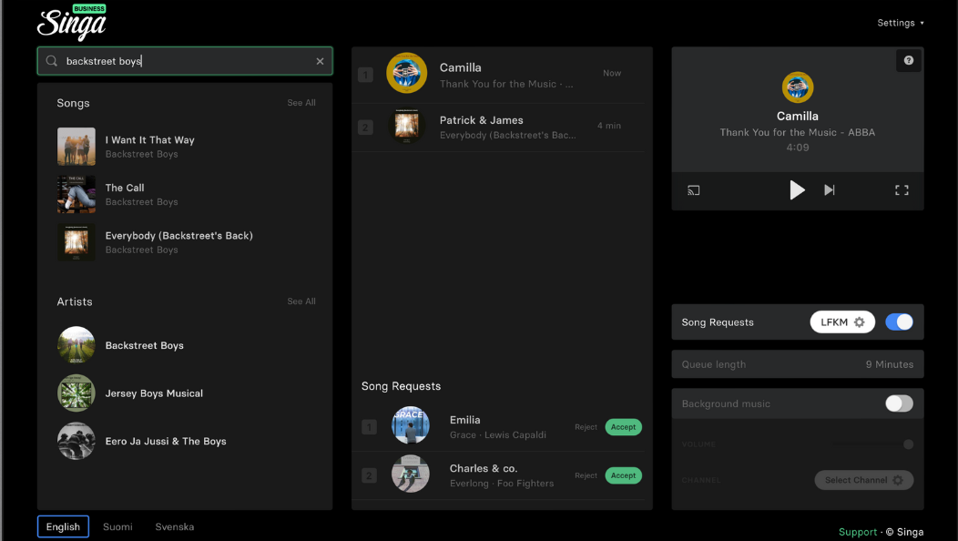
Task: Click Camilla's queue avatar
Action: click(407, 74)
